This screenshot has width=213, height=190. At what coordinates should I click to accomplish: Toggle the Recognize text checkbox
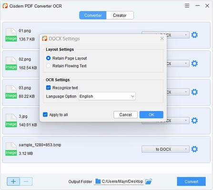48,87
